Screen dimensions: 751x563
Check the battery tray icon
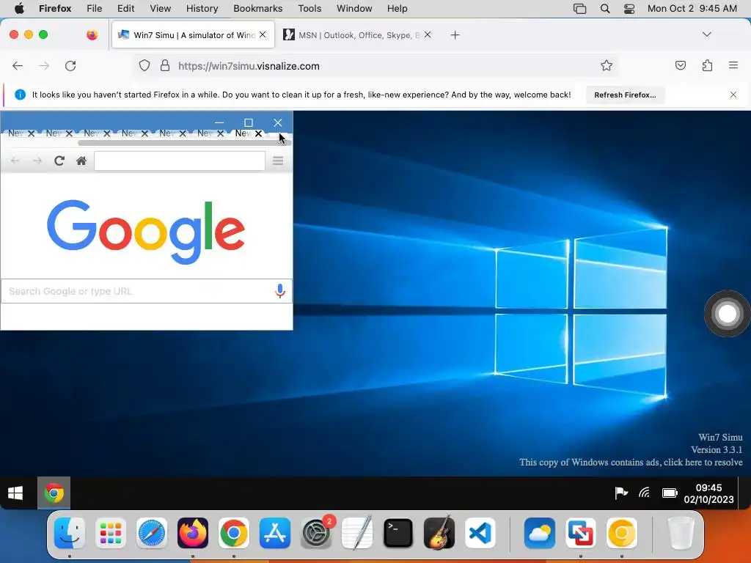click(x=670, y=493)
